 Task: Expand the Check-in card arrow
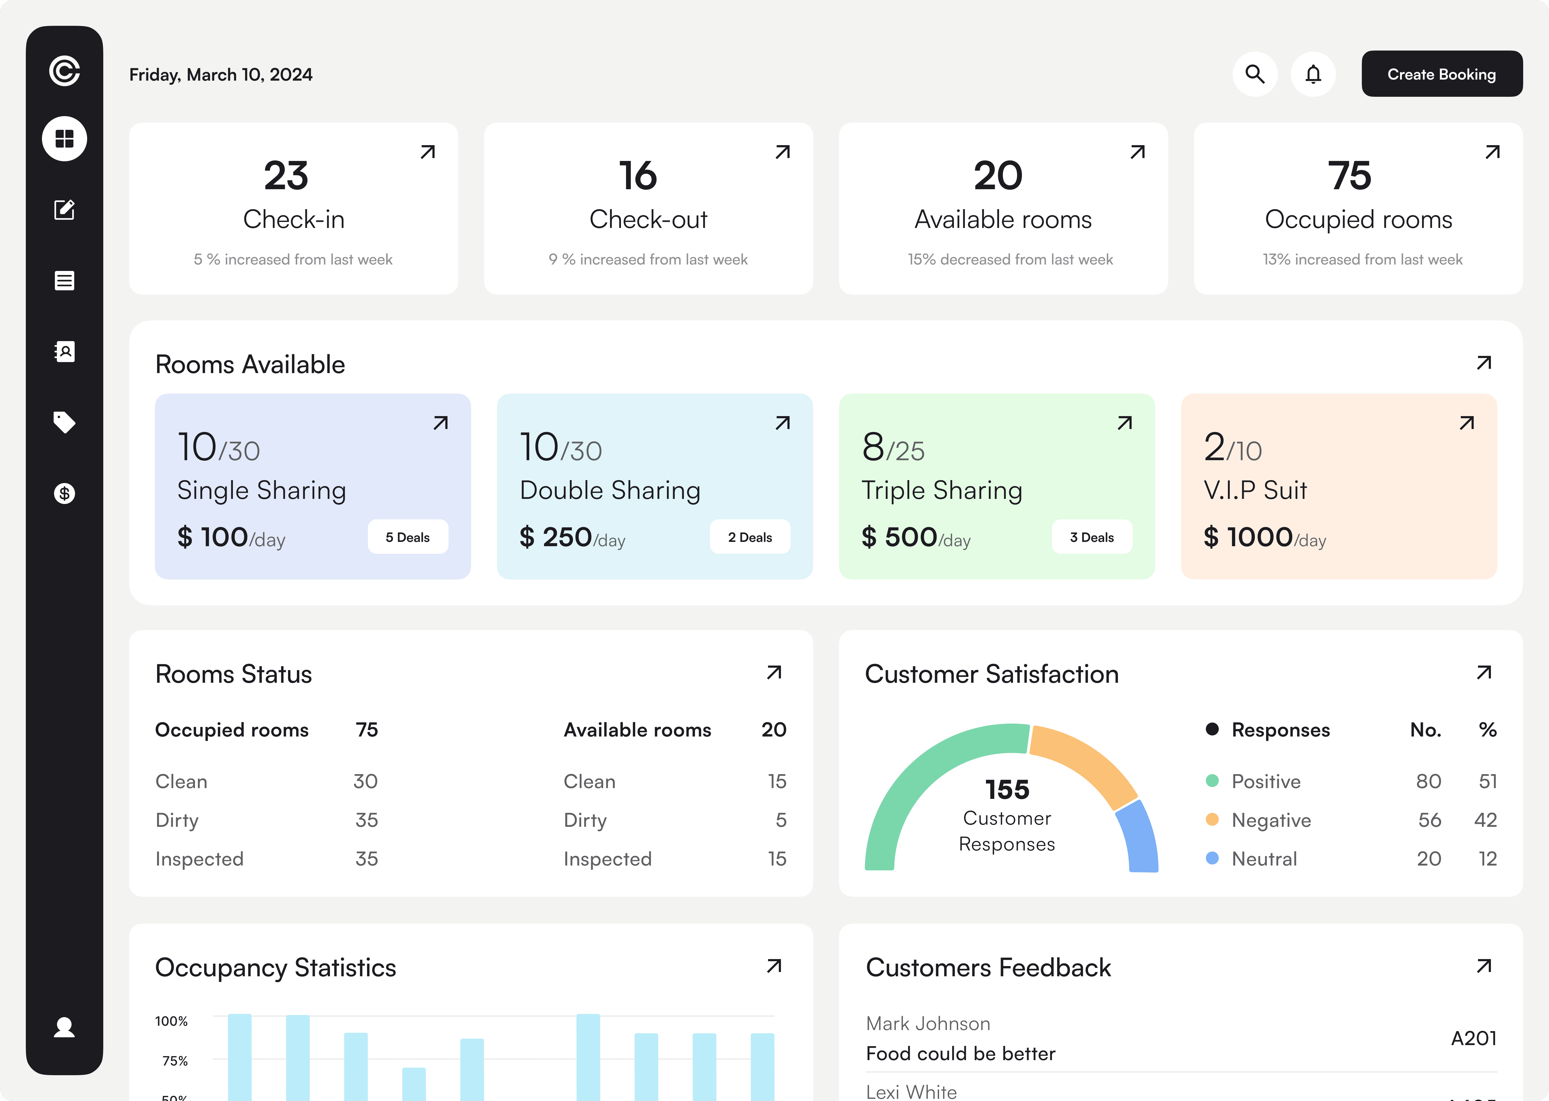pyautogui.click(x=427, y=152)
